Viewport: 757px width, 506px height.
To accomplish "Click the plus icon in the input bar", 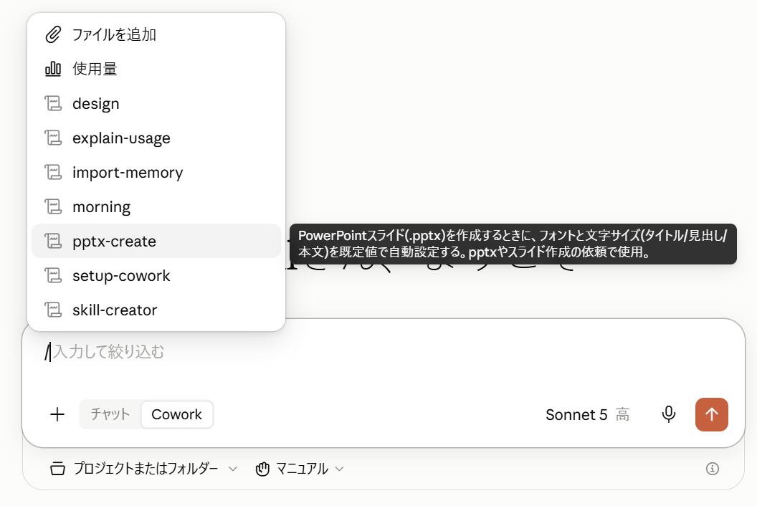I will (57, 414).
